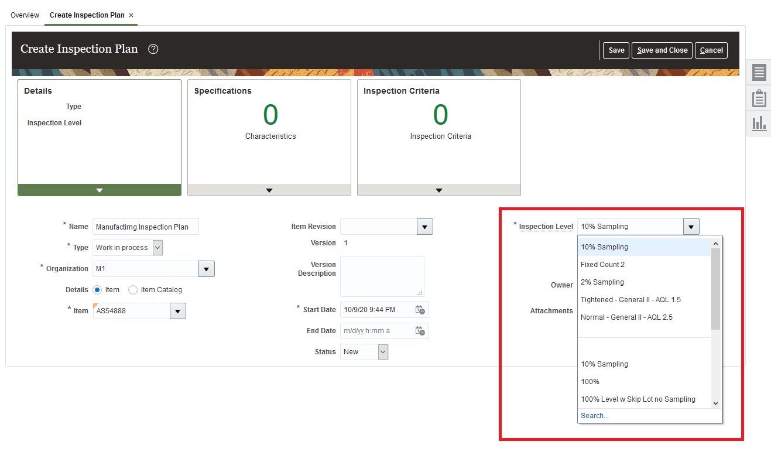Expand the Specifications card

(269, 190)
